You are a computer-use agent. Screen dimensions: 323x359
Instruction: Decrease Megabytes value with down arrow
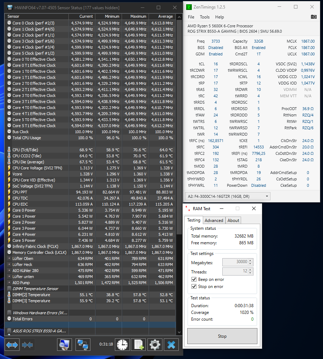click(x=250, y=264)
